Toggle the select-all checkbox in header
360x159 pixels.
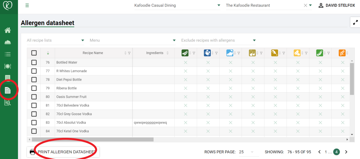[x=34, y=53]
